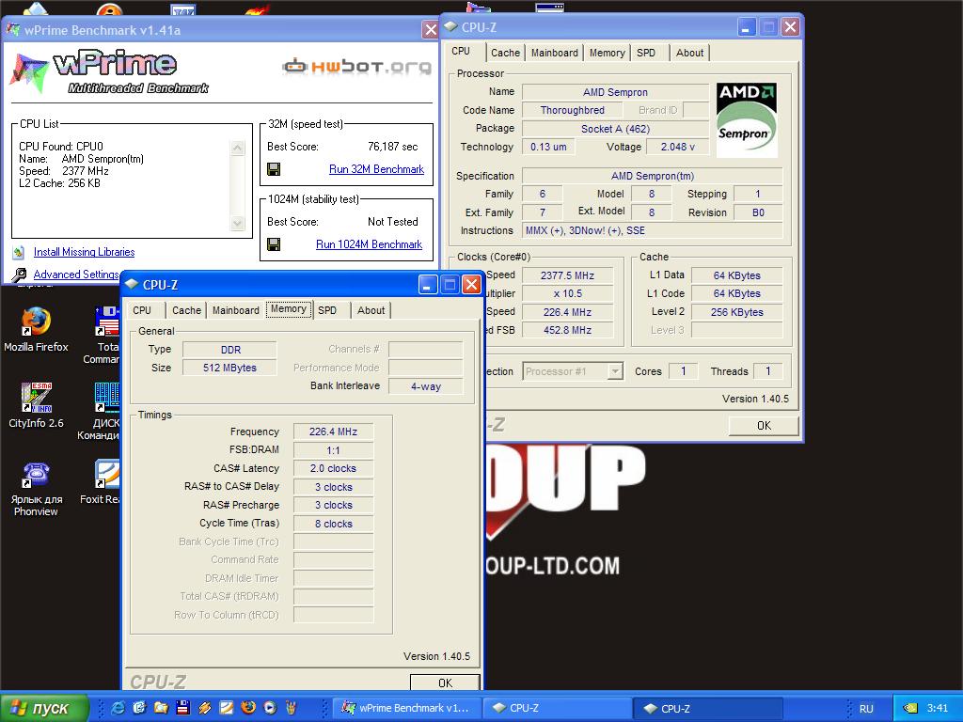
Task: Click scroll down arrow in CPU List
Action: pyautogui.click(x=238, y=224)
